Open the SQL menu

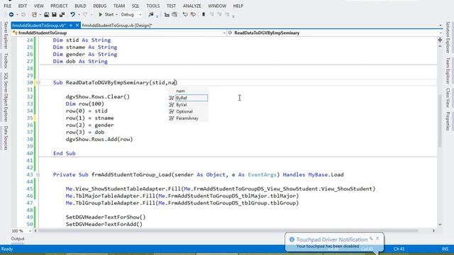135,6
